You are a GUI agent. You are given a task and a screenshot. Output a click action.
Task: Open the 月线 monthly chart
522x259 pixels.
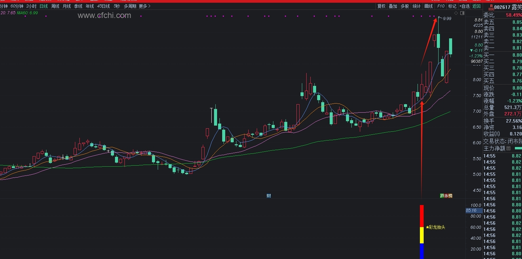click(x=67, y=6)
